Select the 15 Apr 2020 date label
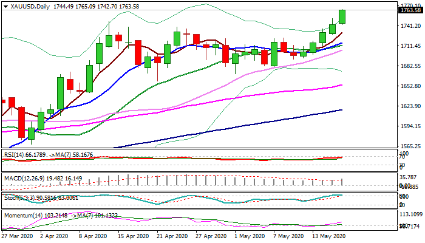The width and height of the screenshot is (425, 243). click(x=134, y=235)
